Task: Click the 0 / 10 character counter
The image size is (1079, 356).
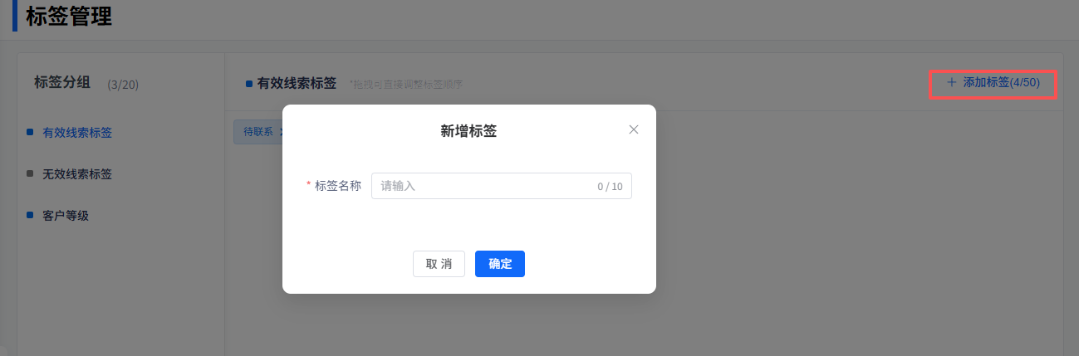Action: coord(610,187)
